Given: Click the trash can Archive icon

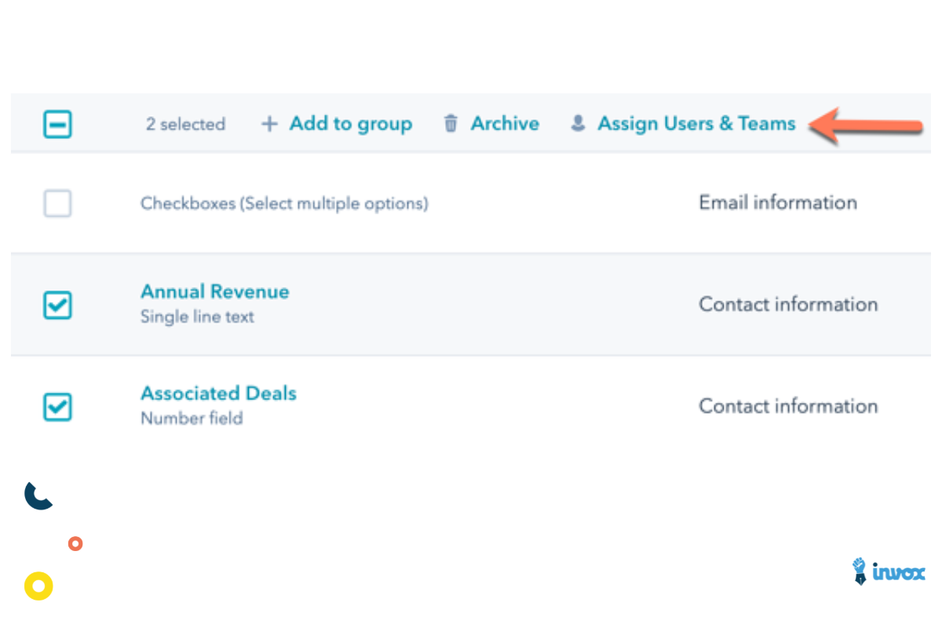Looking at the screenshot, I should pyautogui.click(x=451, y=123).
